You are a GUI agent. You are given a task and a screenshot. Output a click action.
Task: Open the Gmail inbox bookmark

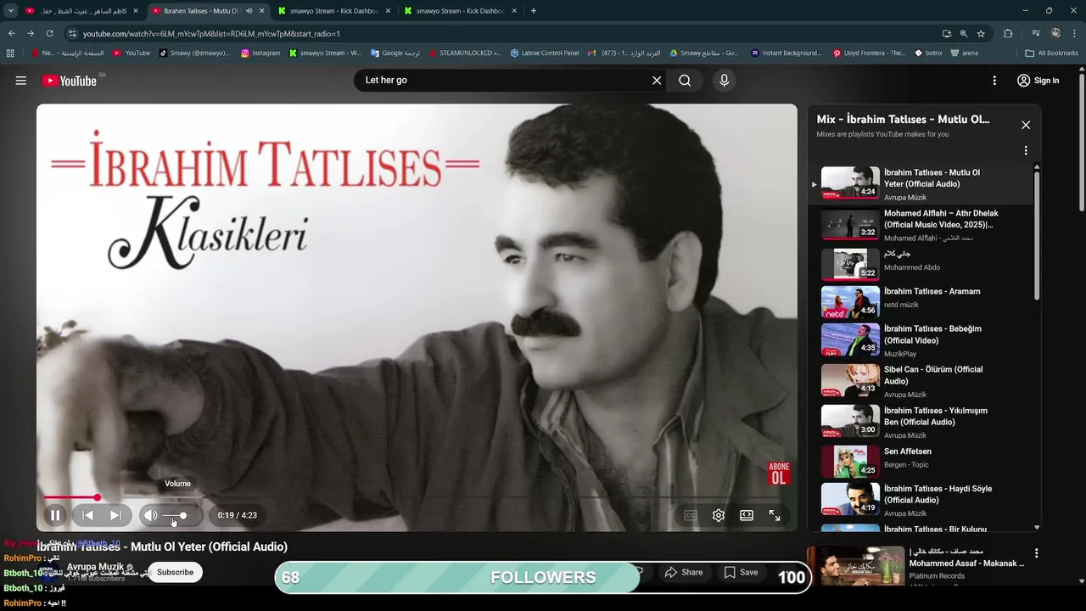[624, 53]
